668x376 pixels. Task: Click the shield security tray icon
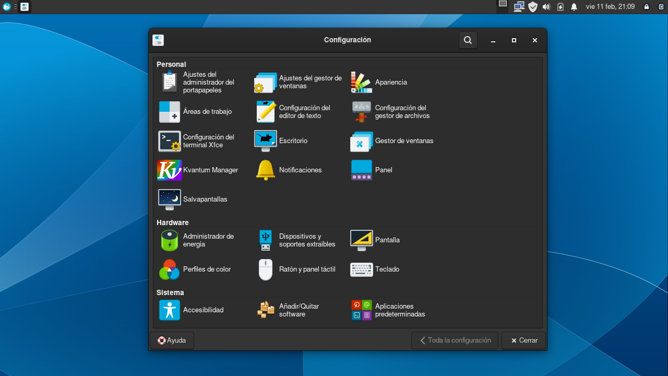533,7
